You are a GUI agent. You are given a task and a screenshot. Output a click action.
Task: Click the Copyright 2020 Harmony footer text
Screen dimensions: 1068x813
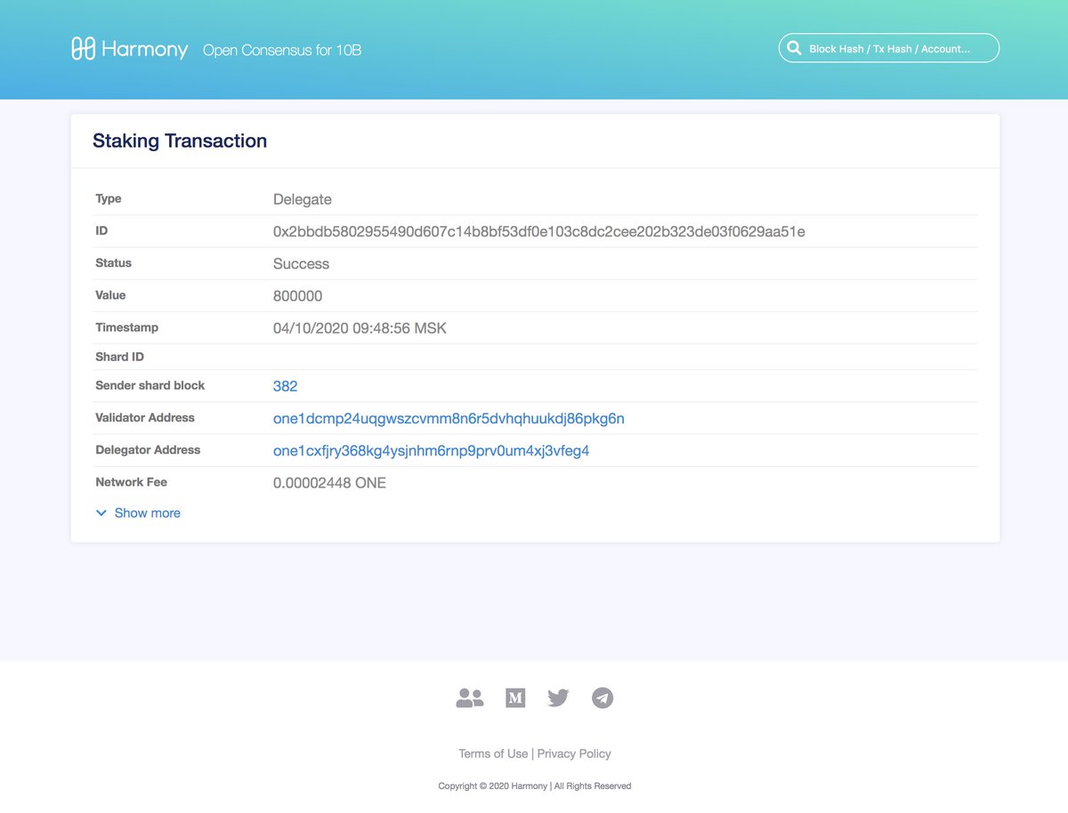tap(535, 786)
